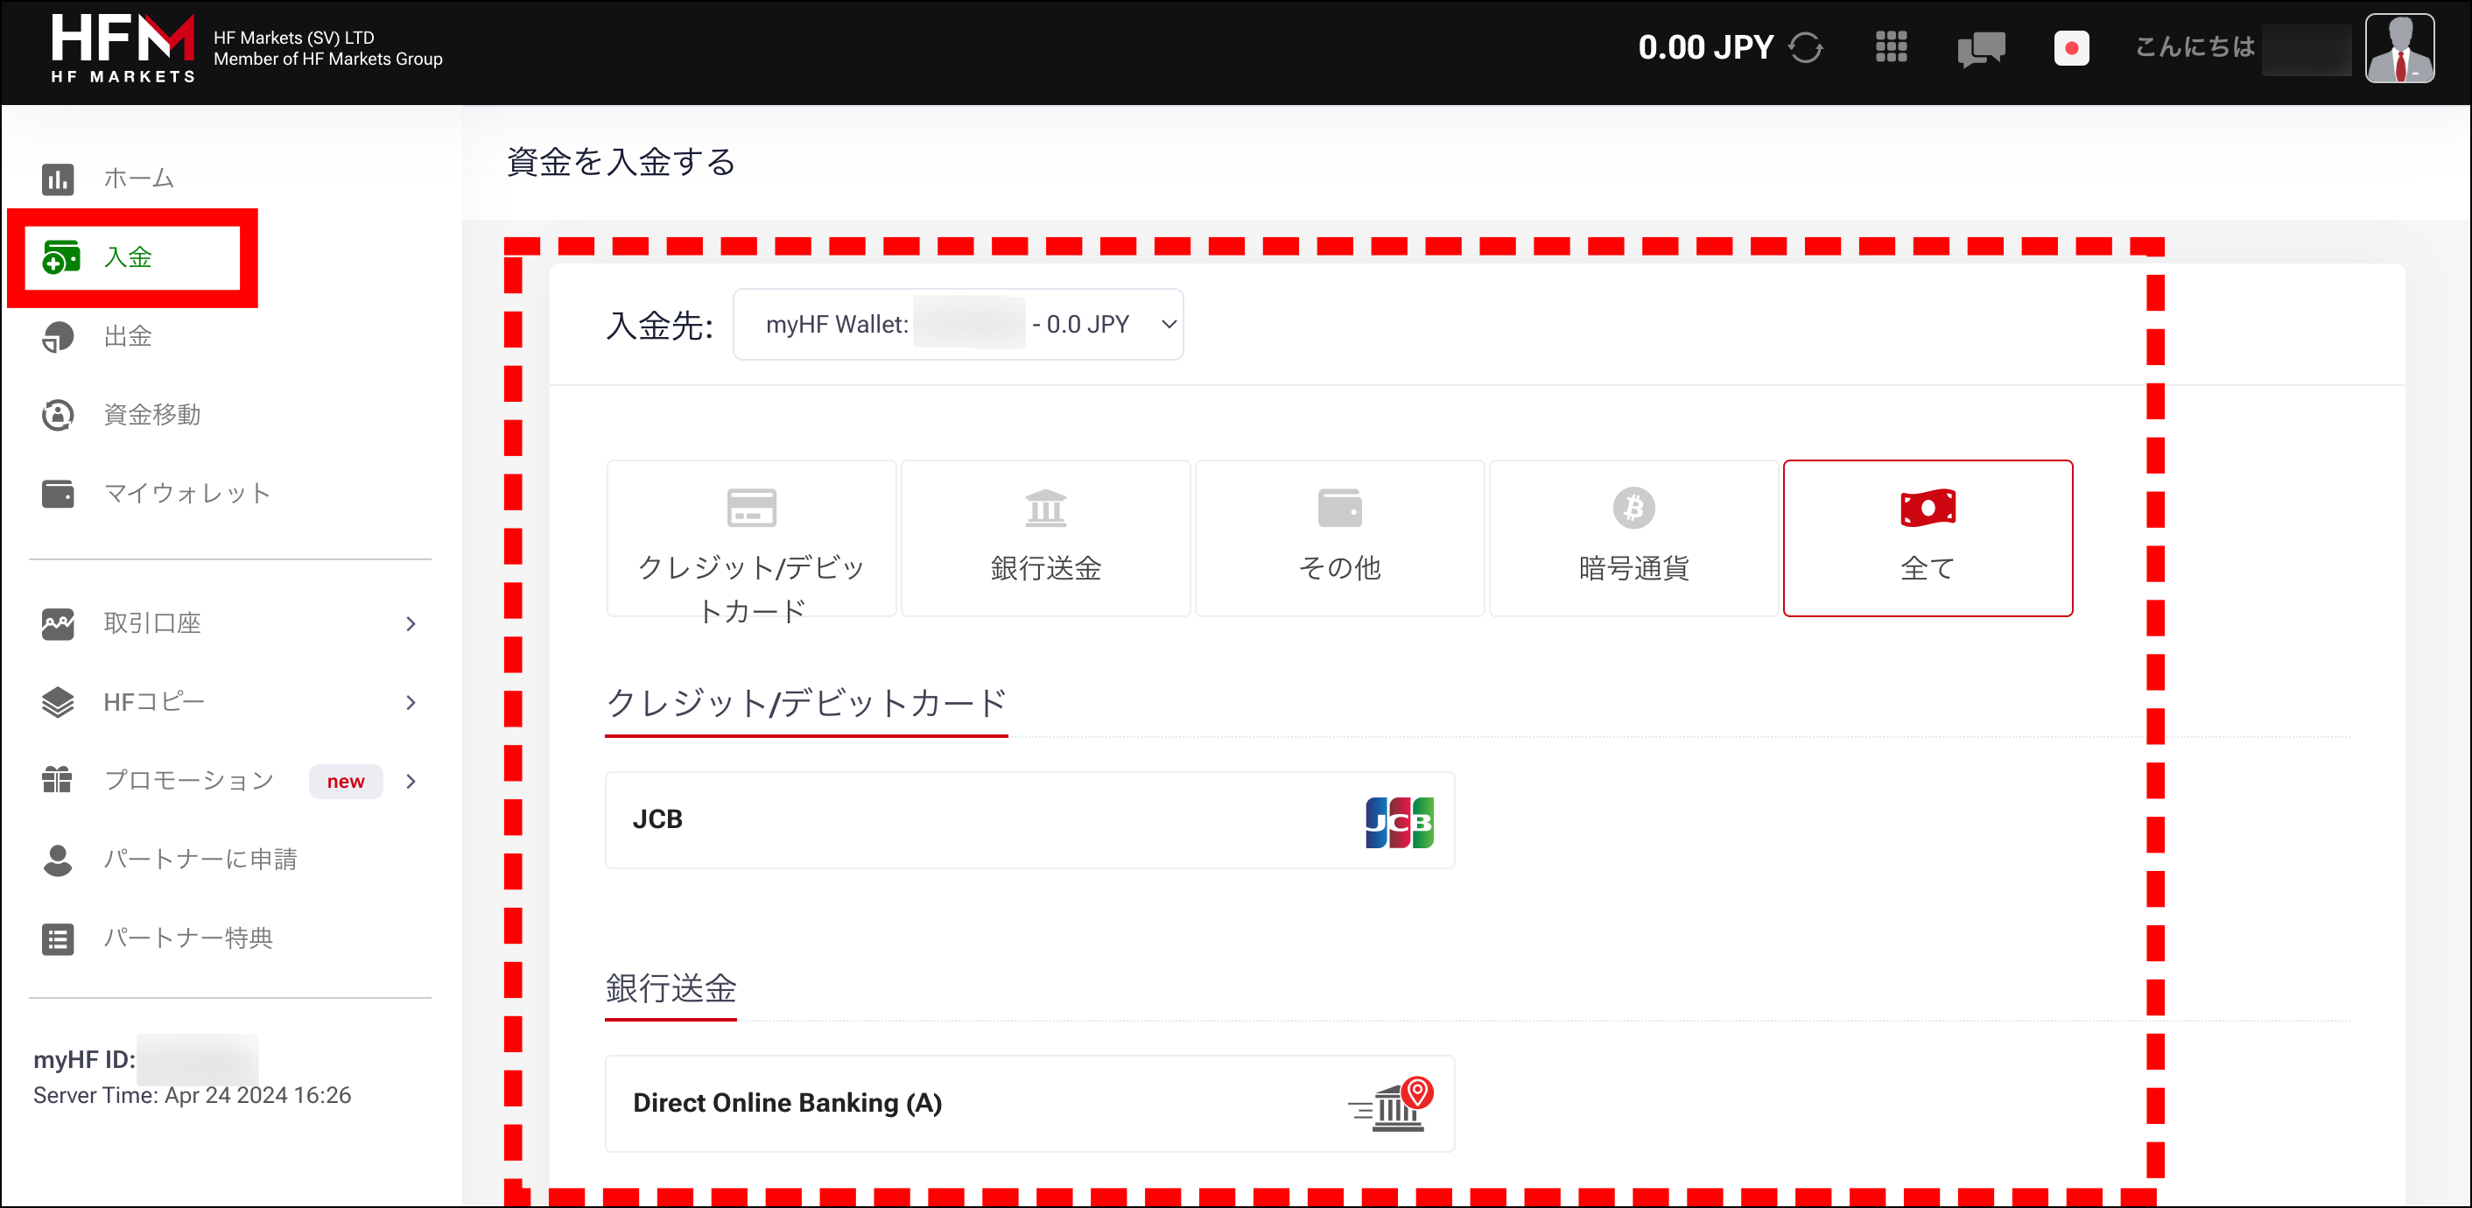This screenshot has height=1208, width=2472.
Task: Open the apps grid in the top bar
Action: click(1891, 46)
